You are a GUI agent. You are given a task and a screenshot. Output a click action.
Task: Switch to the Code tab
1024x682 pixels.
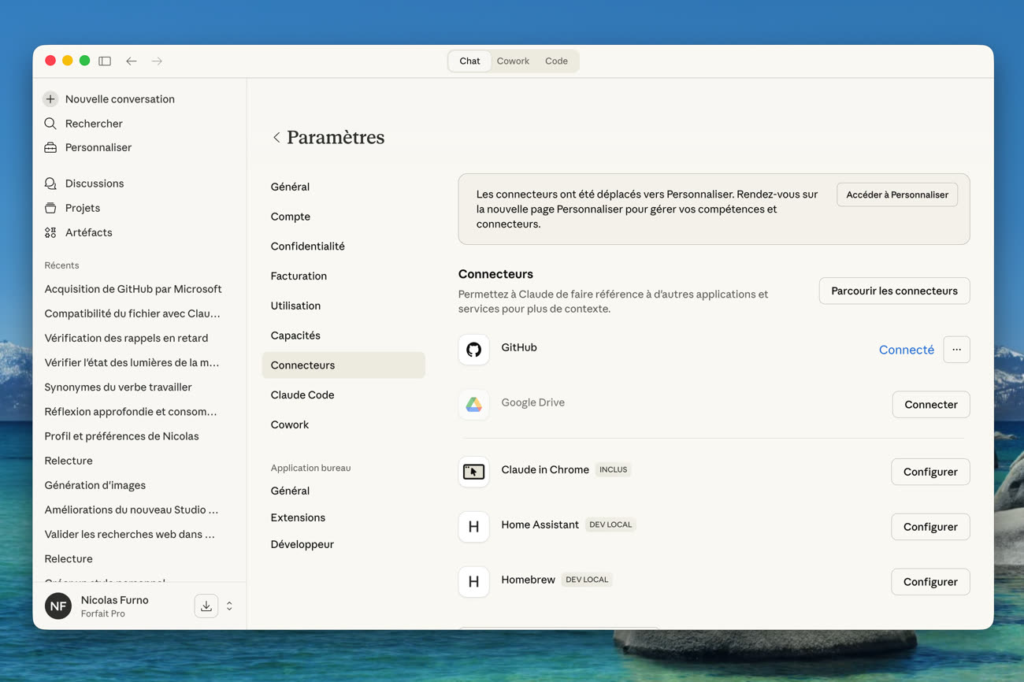tap(556, 61)
